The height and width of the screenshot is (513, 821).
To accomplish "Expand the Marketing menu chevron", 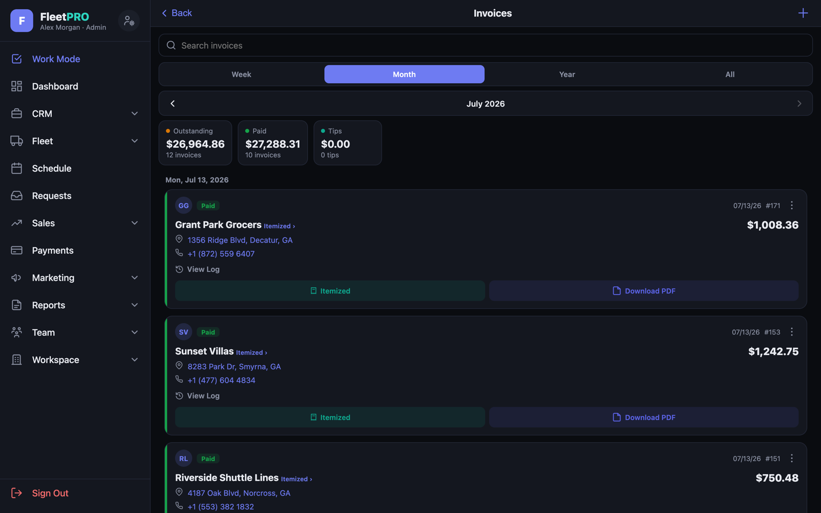I will point(134,278).
